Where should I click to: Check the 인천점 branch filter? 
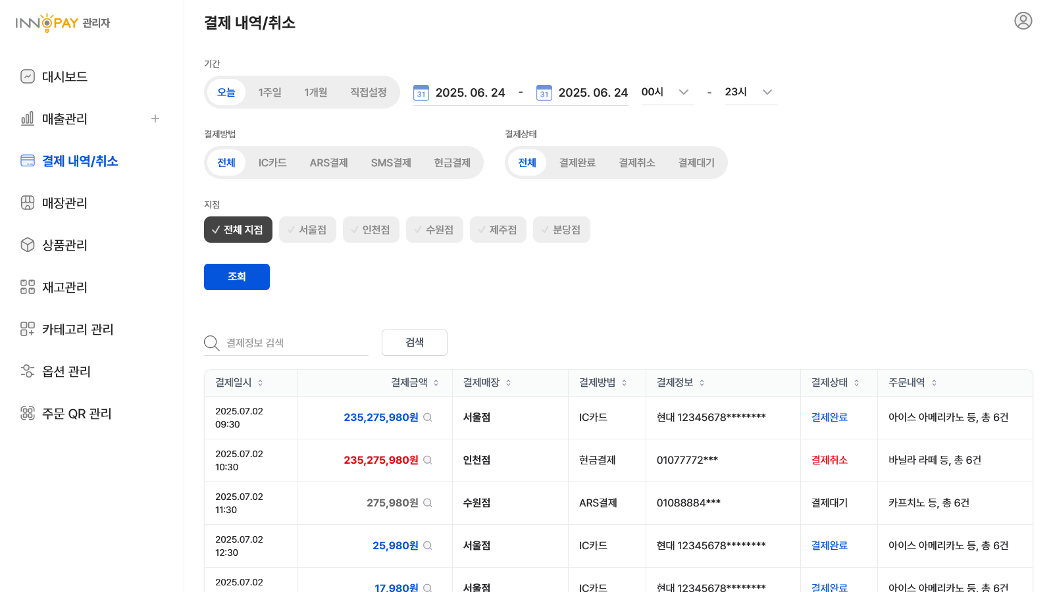point(371,230)
